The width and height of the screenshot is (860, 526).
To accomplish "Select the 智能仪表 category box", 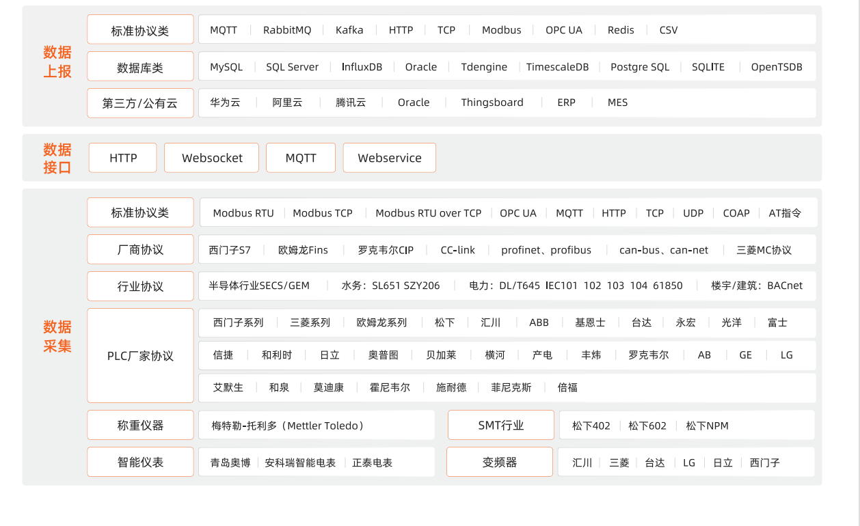I will click(140, 462).
